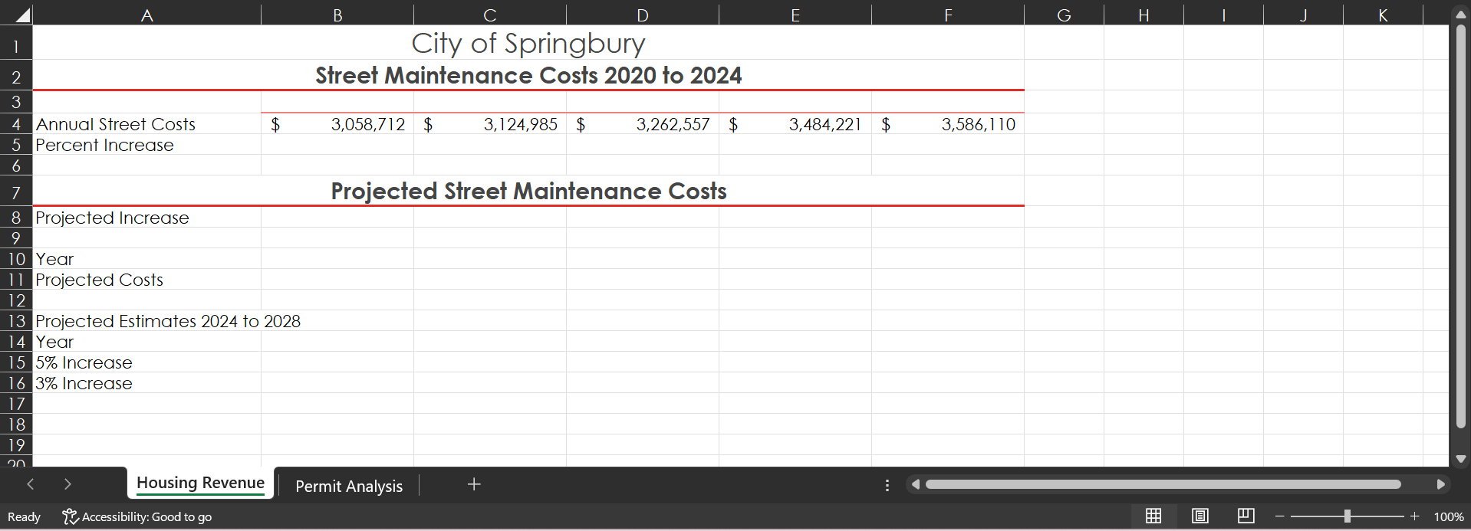Add a new sheet with plus icon

point(474,484)
